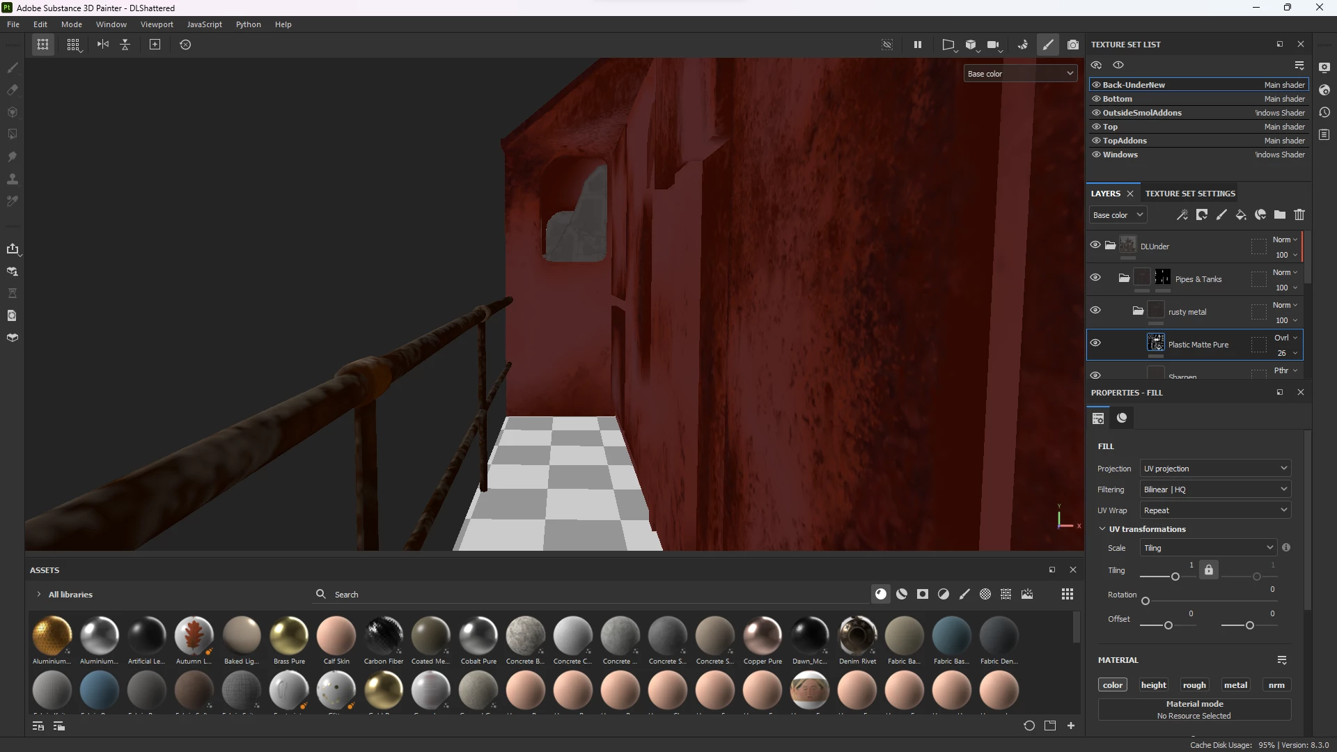Viewport: 1337px width, 752px height.
Task: Click the add folder icon in Layers
Action: pos(1280,215)
